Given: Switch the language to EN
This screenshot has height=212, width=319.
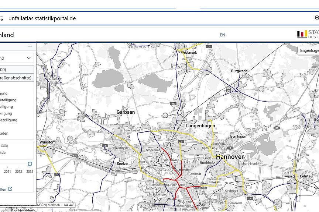Looking at the screenshot, I should (222, 35).
